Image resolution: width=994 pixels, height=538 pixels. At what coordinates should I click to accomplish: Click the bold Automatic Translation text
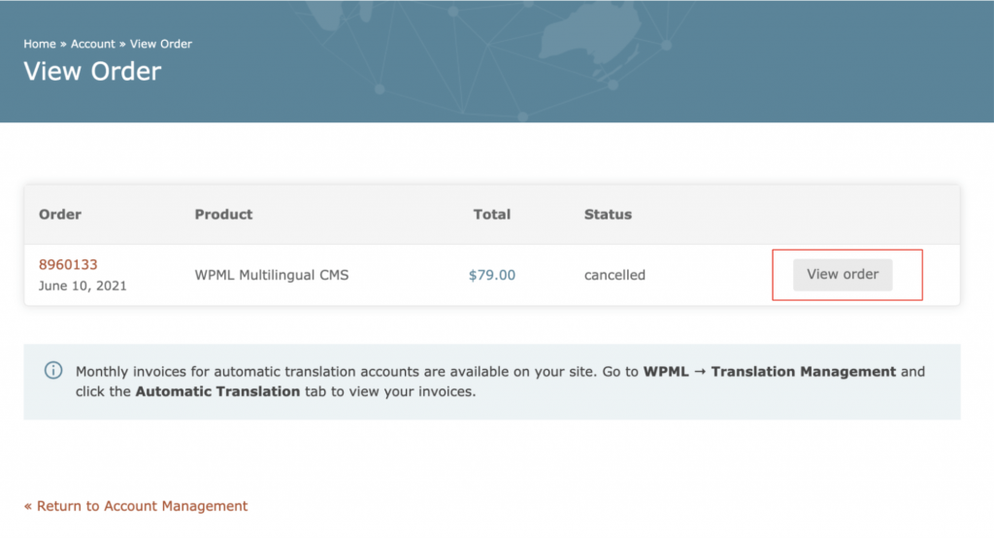pos(217,391)
